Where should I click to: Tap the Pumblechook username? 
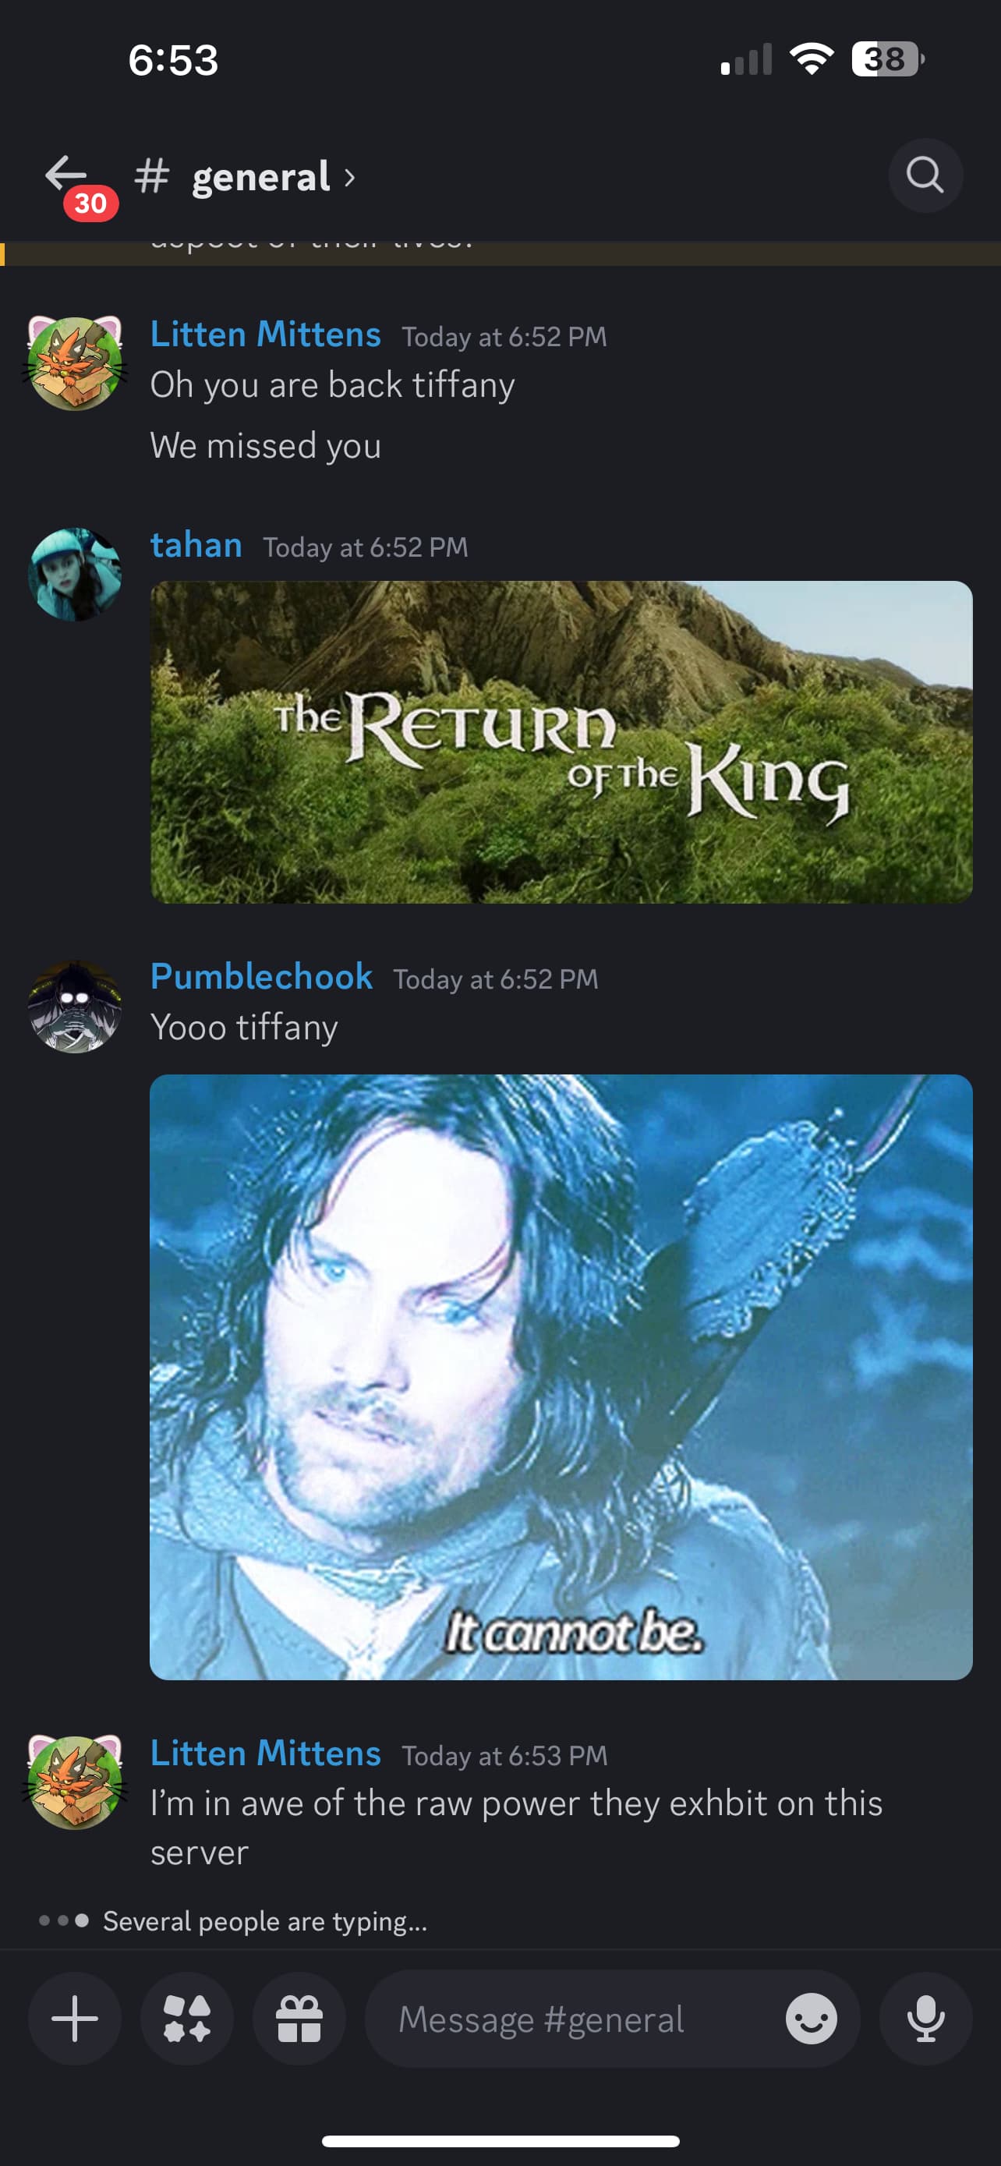261,976
